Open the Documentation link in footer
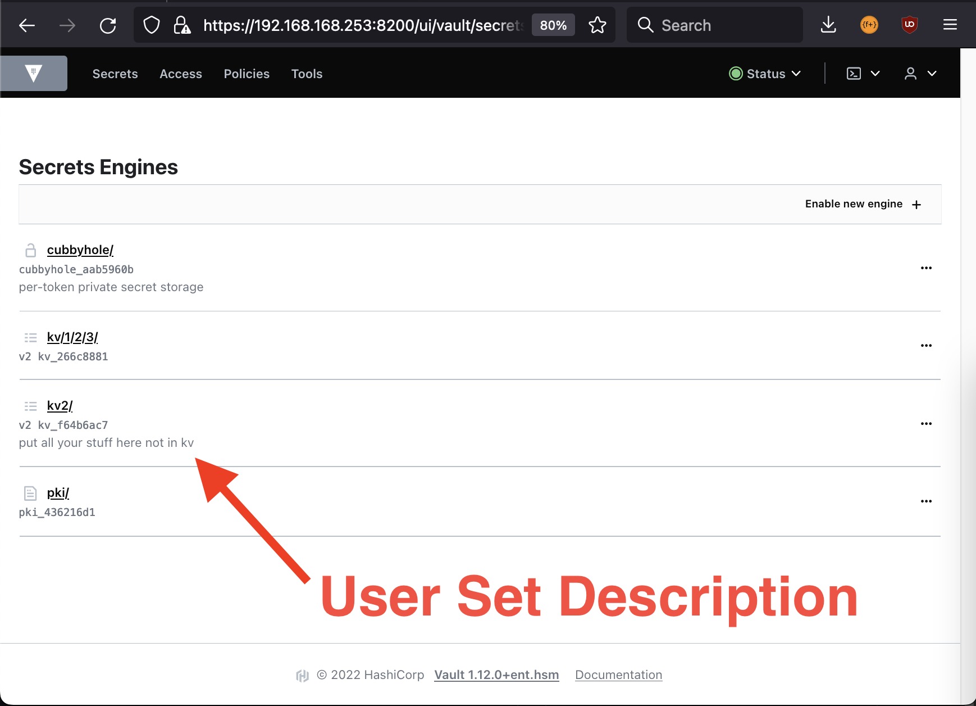The width and height of the screenshot is (976, 706). pyautogui.click(x=618, y=675)
